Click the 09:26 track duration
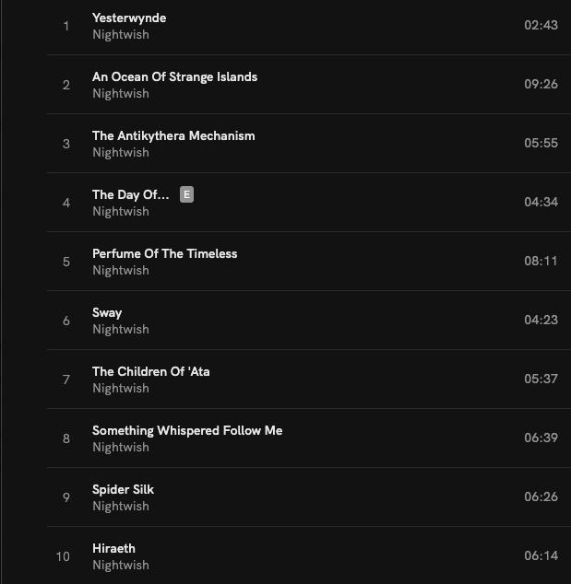The width and height of the screenshot is (571, 584). click(541, 85)
